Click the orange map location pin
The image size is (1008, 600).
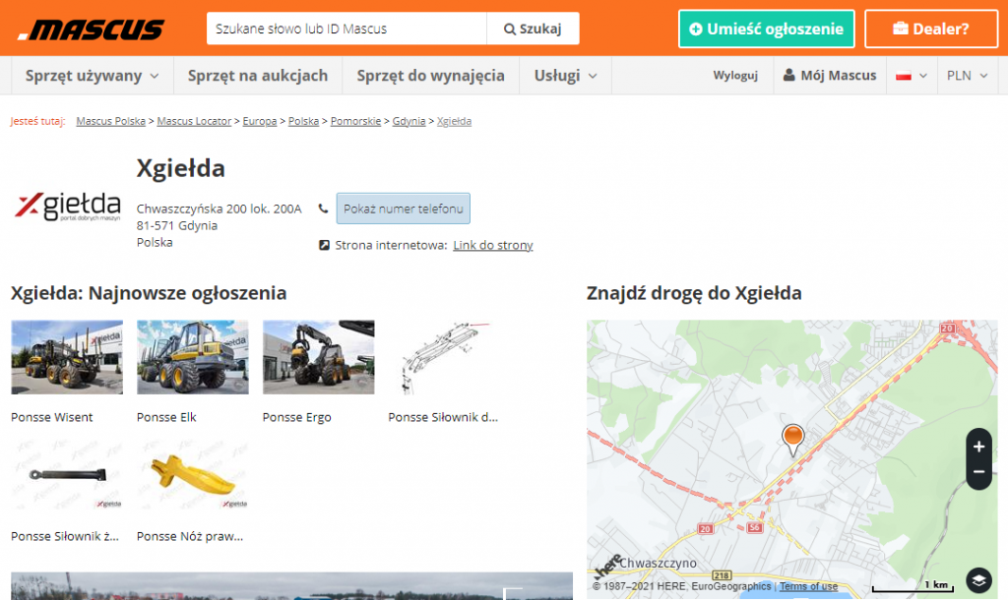(793, 440)
